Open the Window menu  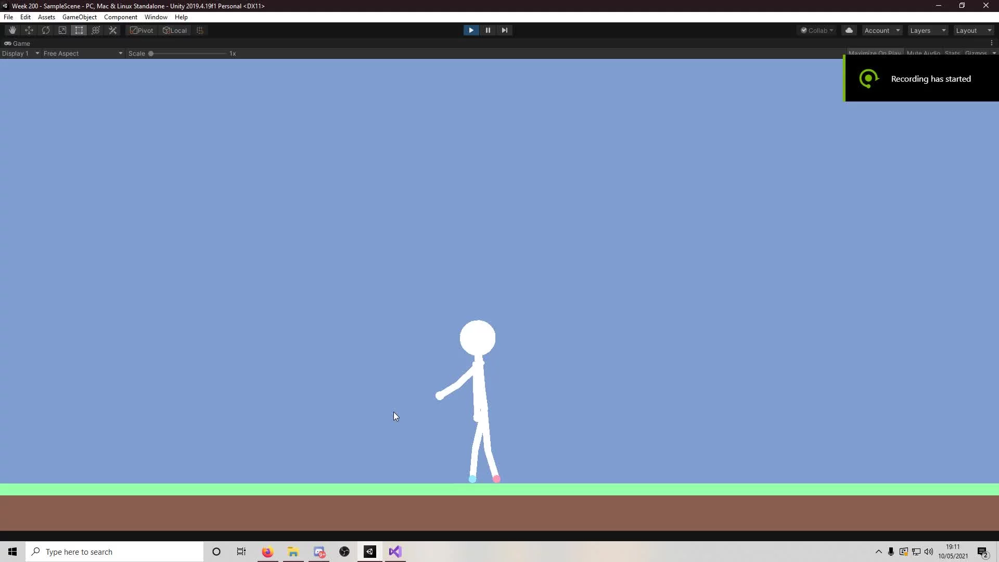coord(156,17)
